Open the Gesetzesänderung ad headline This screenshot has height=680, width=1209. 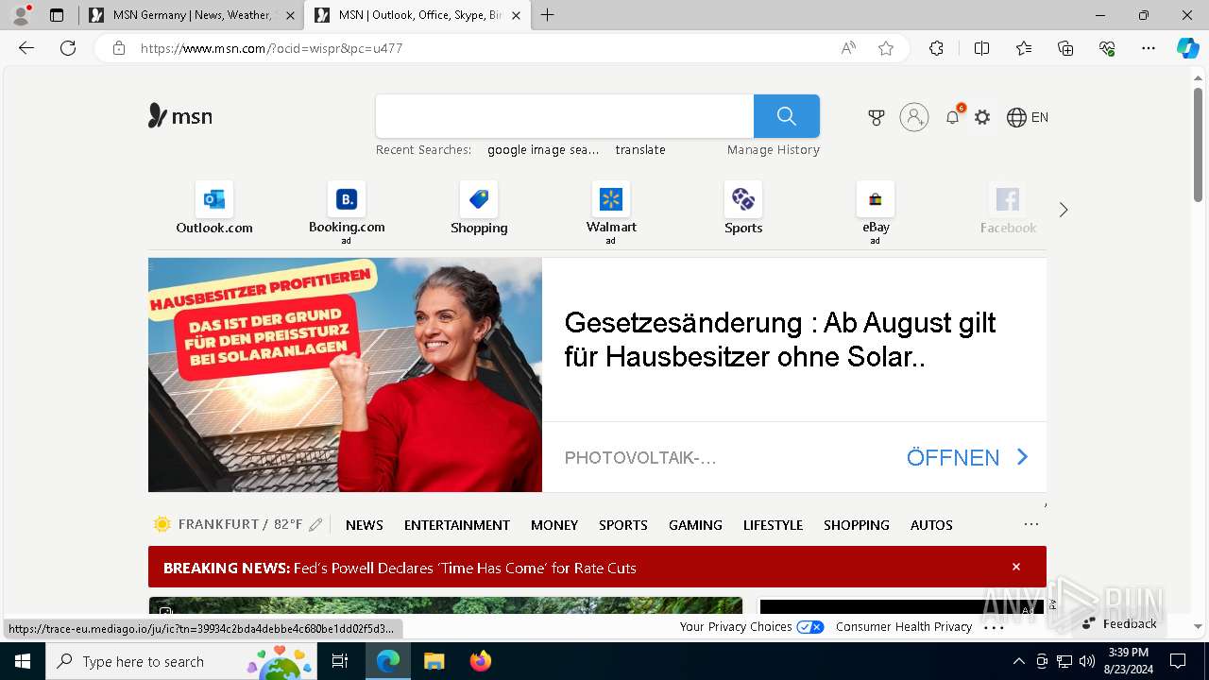(780, 339)
